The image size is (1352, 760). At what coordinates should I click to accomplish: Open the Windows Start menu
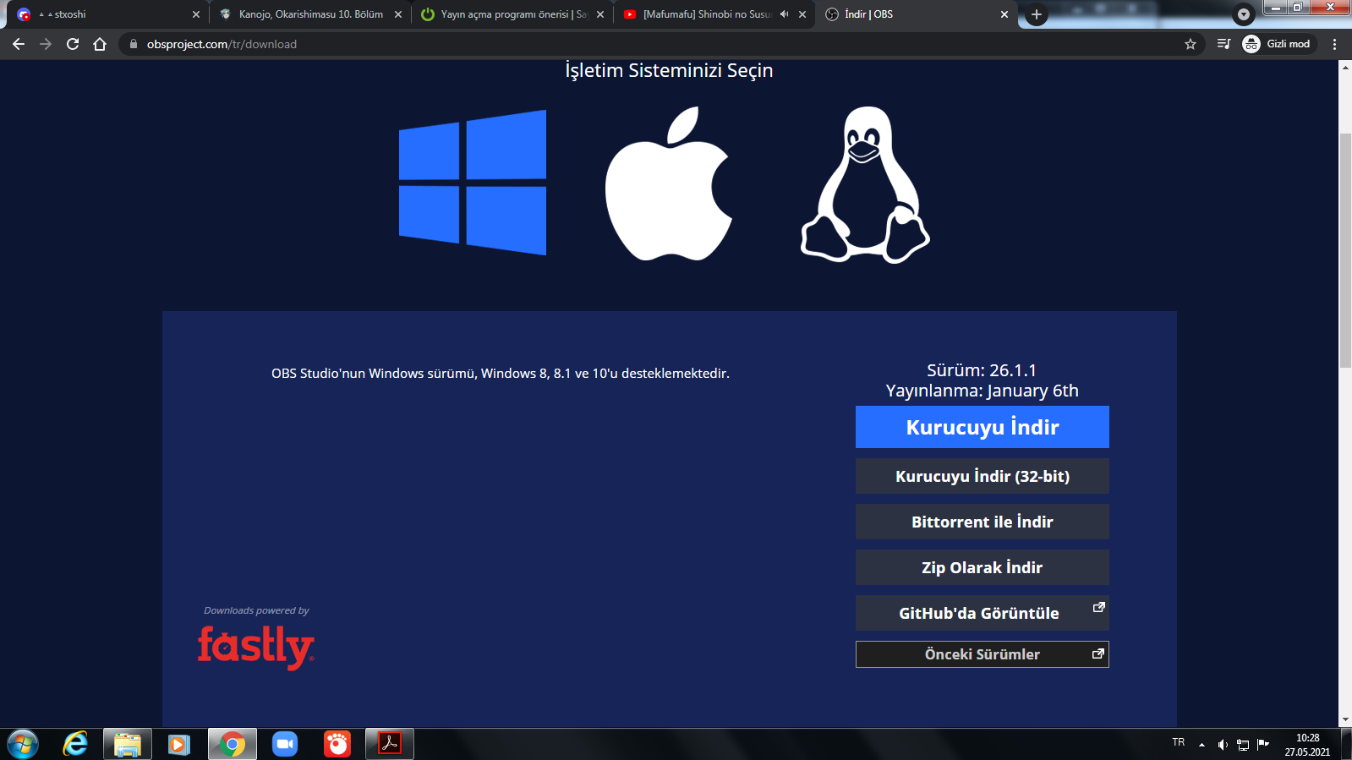[x=23, y=744]
